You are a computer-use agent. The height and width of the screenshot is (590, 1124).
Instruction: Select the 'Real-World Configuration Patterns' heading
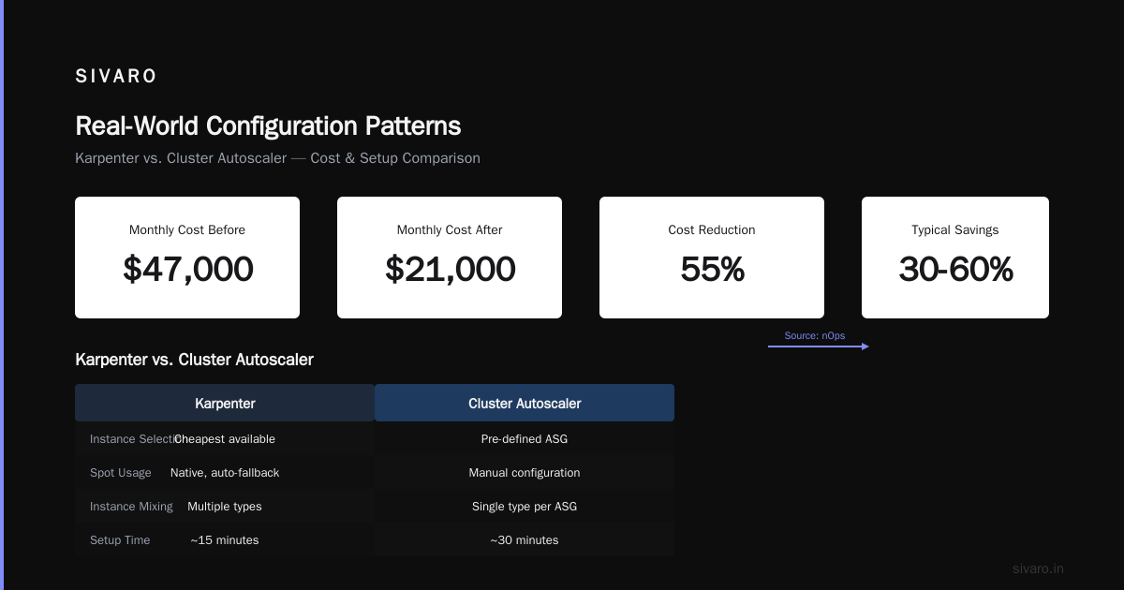click(x=268, y=126)
